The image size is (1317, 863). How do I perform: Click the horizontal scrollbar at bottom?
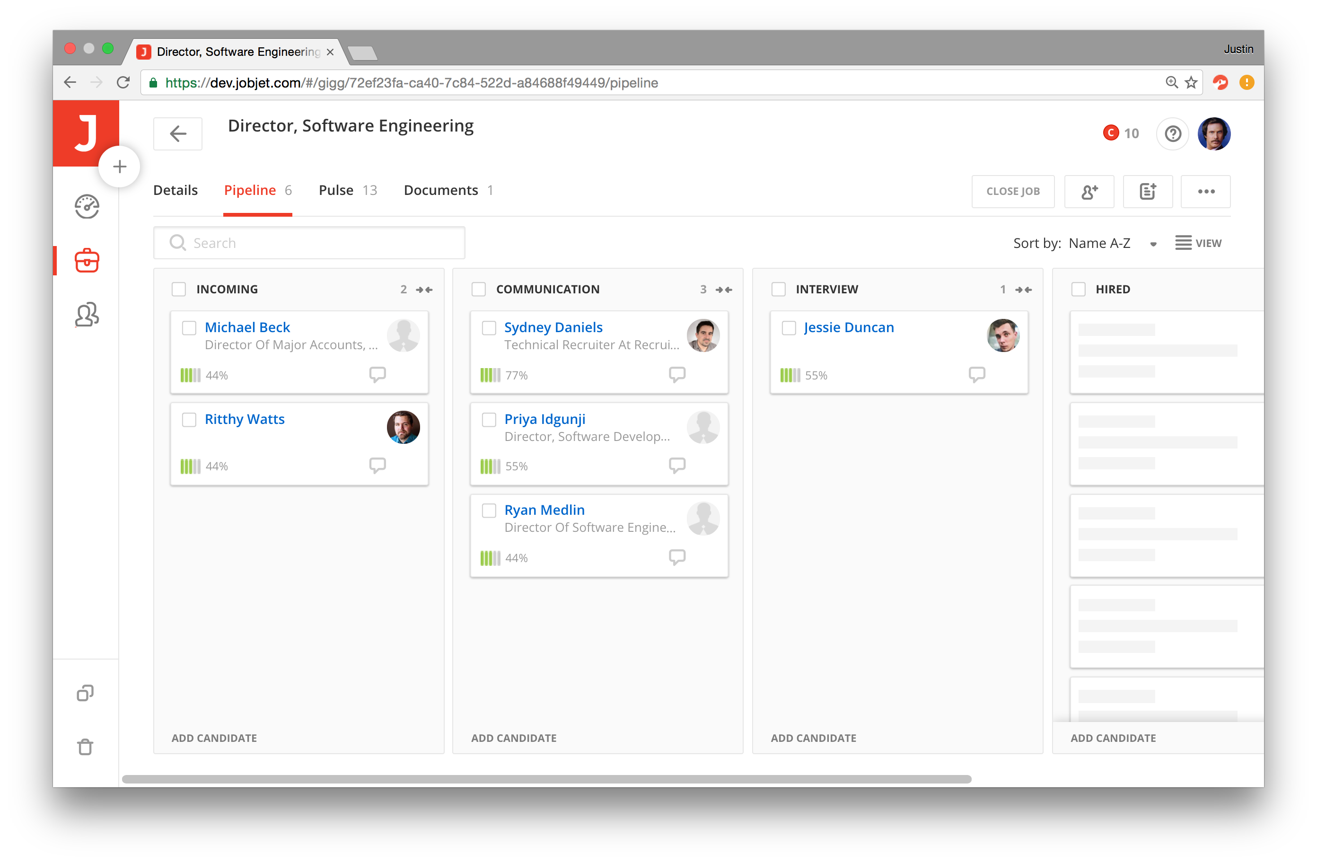point(546,779)
